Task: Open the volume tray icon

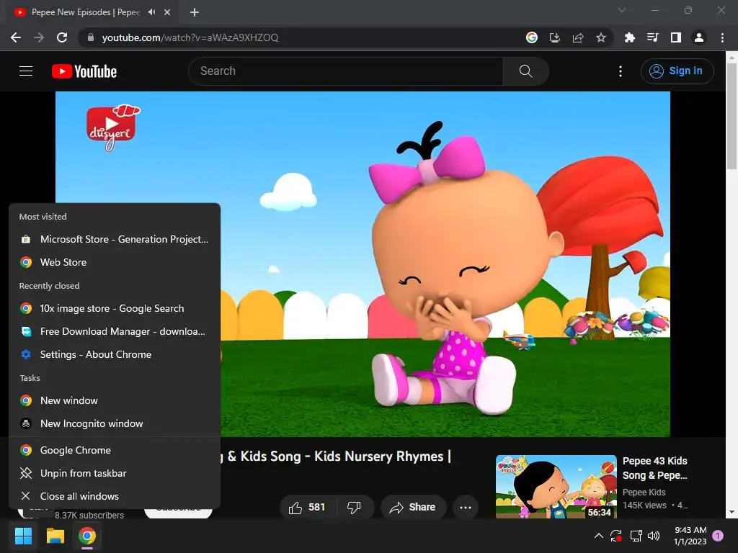Action: tap(654, 536)
